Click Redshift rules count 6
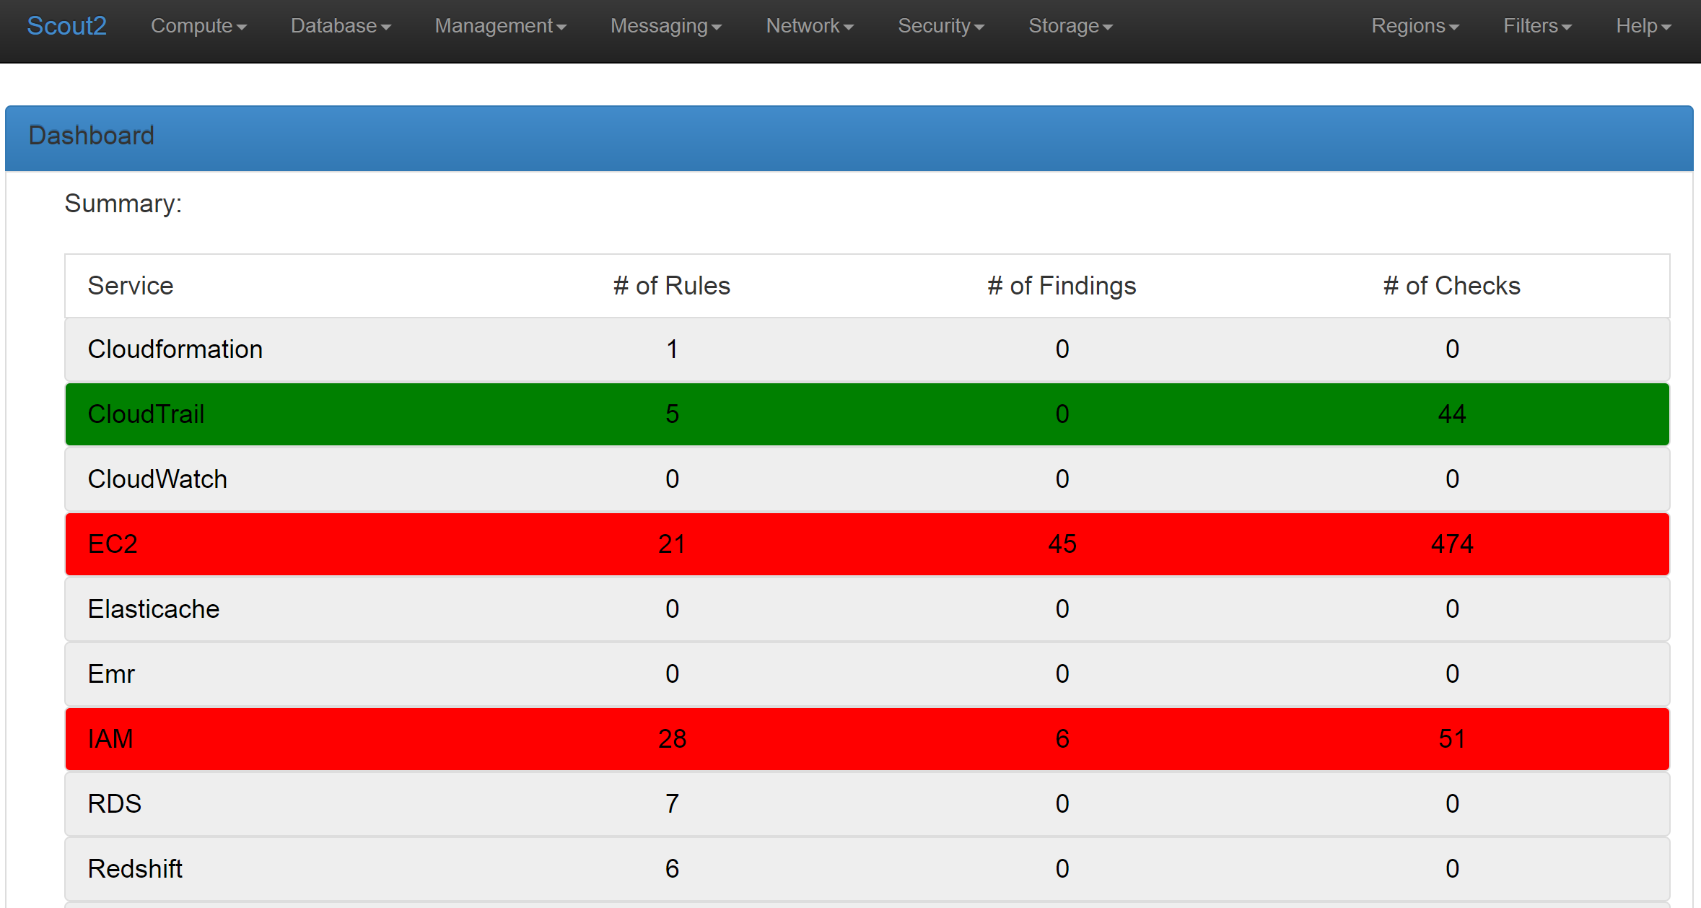This screenshot has width=1701, height=908. [x=672, y=869]
